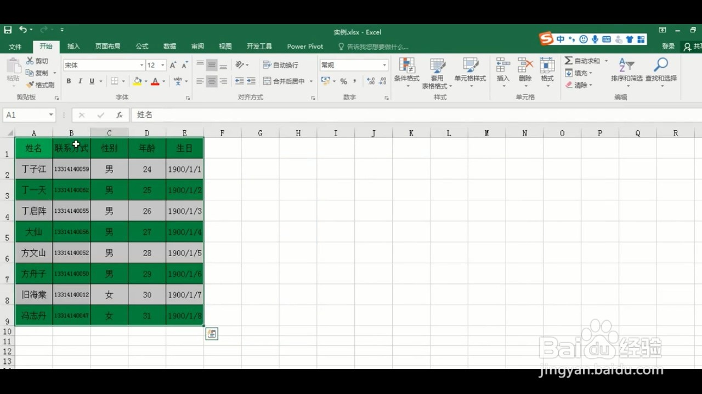
Task: Click the Format cells (格式) icon
Action: coord(547,65)
